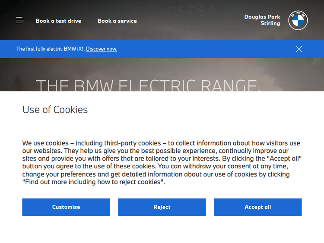324x243 pixels.
Task: Go to Book a service
Action: tap(117, 21)
